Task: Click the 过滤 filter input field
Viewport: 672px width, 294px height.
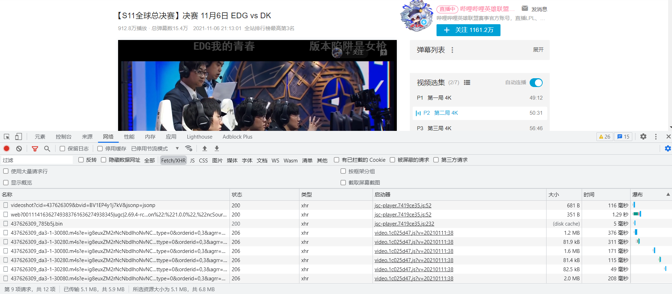Action: pyautogui.click(x=37, y=160)
